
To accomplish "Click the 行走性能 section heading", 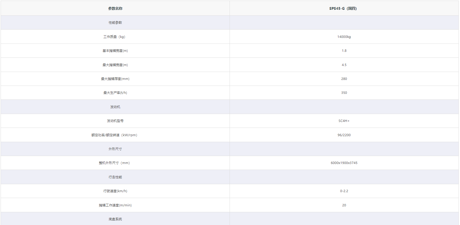I will tap(115, 177).
